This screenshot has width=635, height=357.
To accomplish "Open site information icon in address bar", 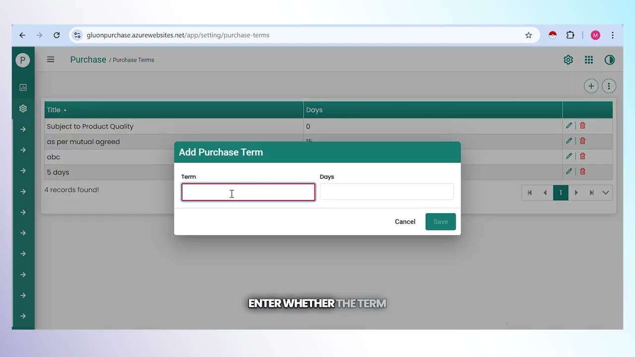I will tap(77, 35).
